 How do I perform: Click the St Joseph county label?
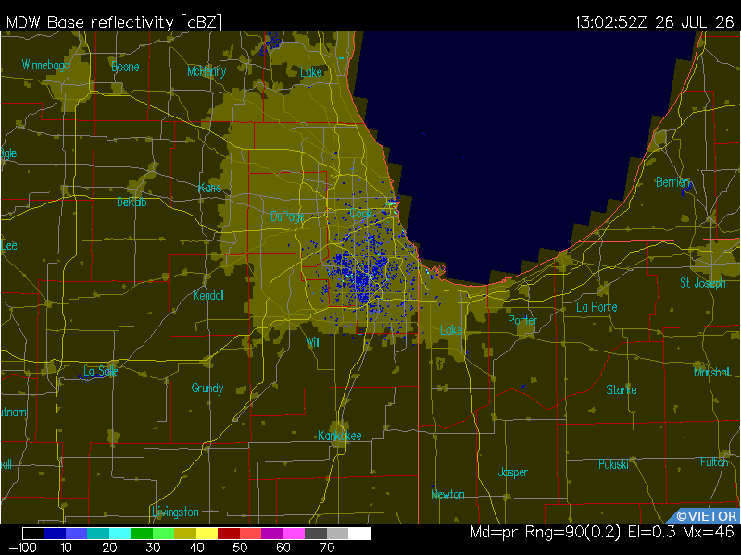pos(703,283)
